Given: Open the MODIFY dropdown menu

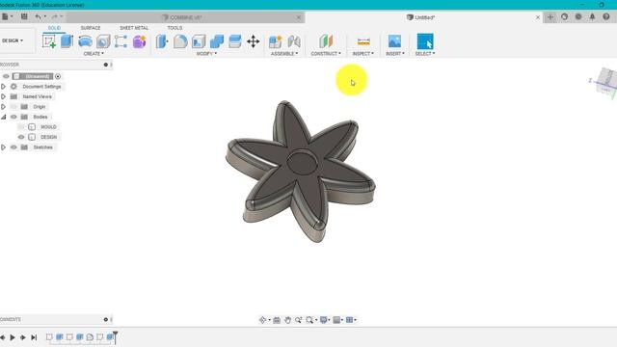Looking at the screenshot, I should pos(206,54).
